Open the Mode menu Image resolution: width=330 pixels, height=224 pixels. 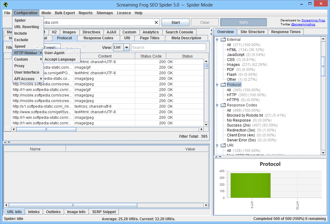click(46, 13)
